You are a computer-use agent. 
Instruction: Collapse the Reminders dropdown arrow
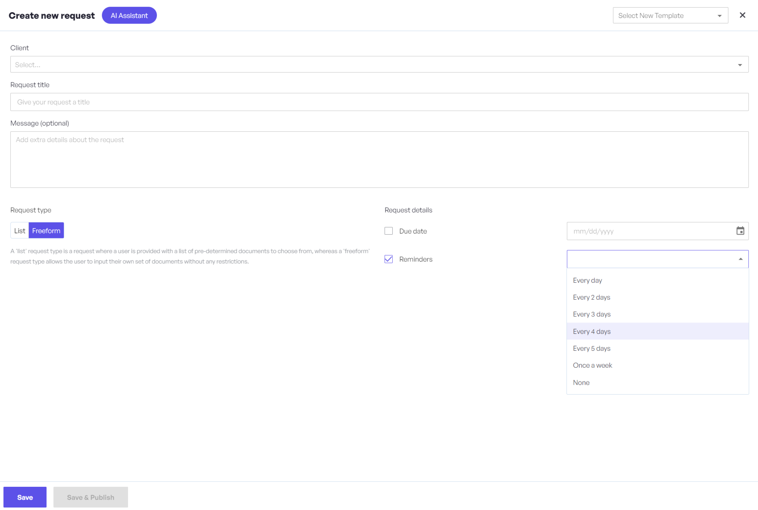740,259
